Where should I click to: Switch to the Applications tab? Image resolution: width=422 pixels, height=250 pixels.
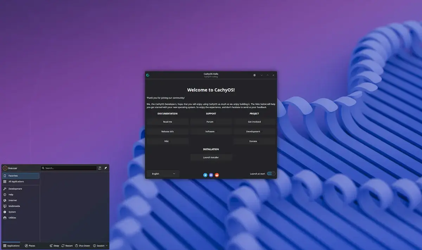tap(11, 246)
